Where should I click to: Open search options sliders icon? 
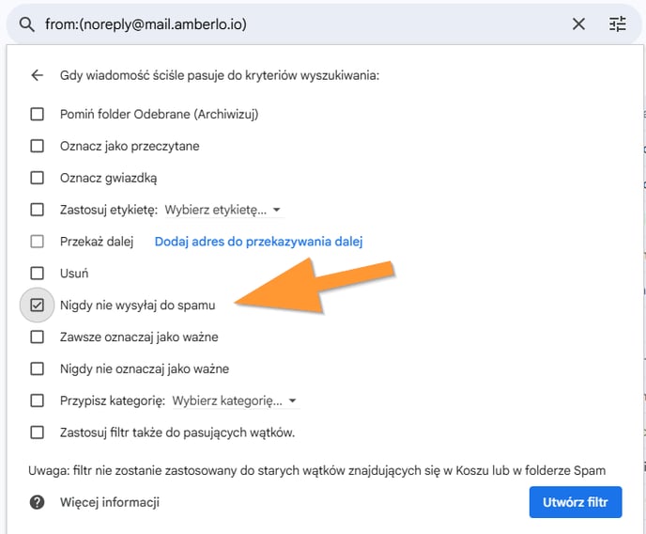(617, 24)
